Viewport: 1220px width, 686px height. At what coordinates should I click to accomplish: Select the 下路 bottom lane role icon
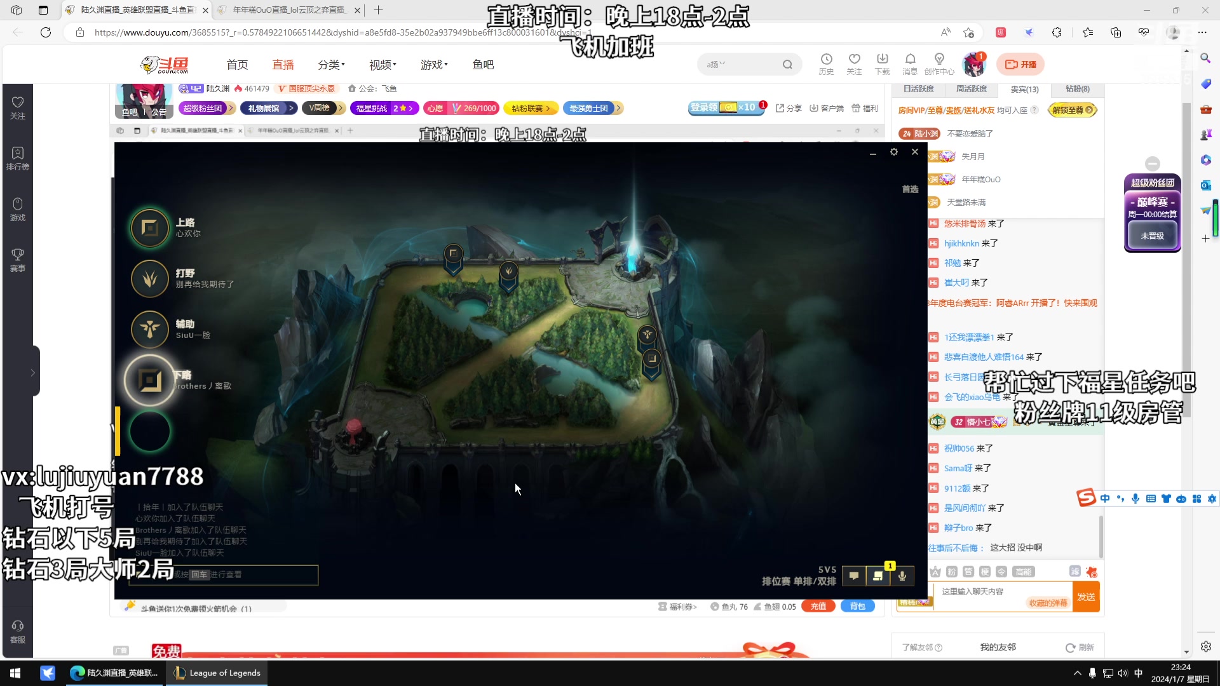coord(150,380)
